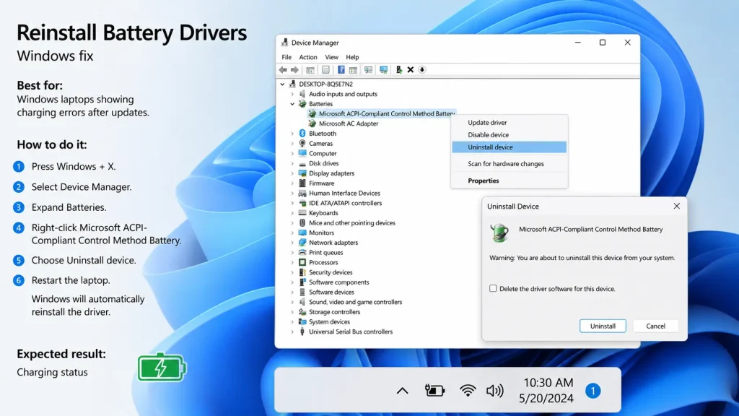Collapse the DESKTOP-8Q5E7N2 root node
This screenshot has height=416, width=739.
pos(282,84)
